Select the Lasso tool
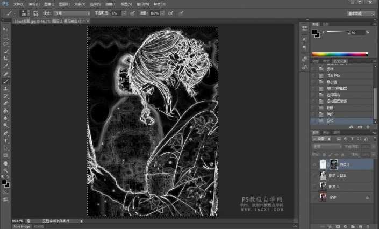 tap(5, 43)
